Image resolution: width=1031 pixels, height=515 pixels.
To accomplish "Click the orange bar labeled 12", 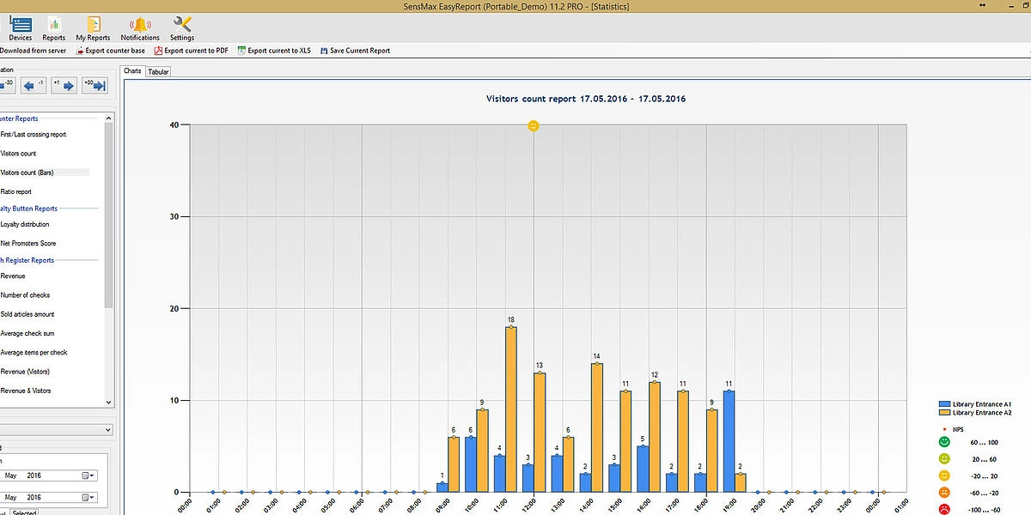I will (x=655, y=437).
